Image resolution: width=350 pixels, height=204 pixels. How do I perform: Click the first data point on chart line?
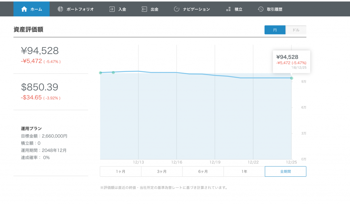[x=100, y=73]
